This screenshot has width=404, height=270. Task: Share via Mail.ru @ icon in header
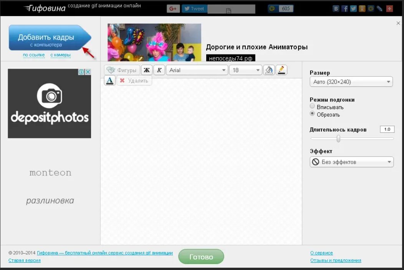[371, 9]
